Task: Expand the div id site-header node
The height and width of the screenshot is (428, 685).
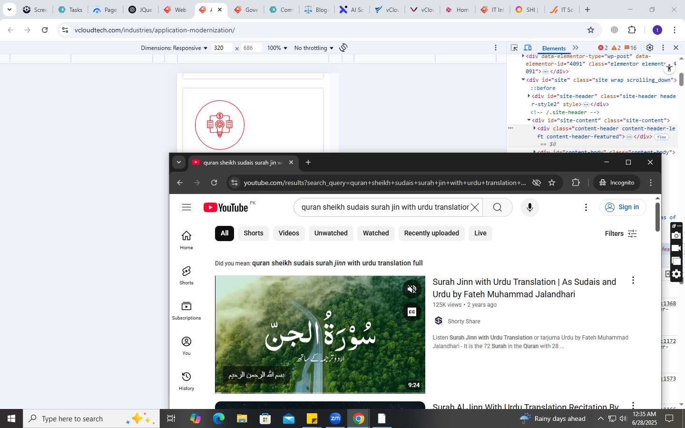Action: pos(529,96)
